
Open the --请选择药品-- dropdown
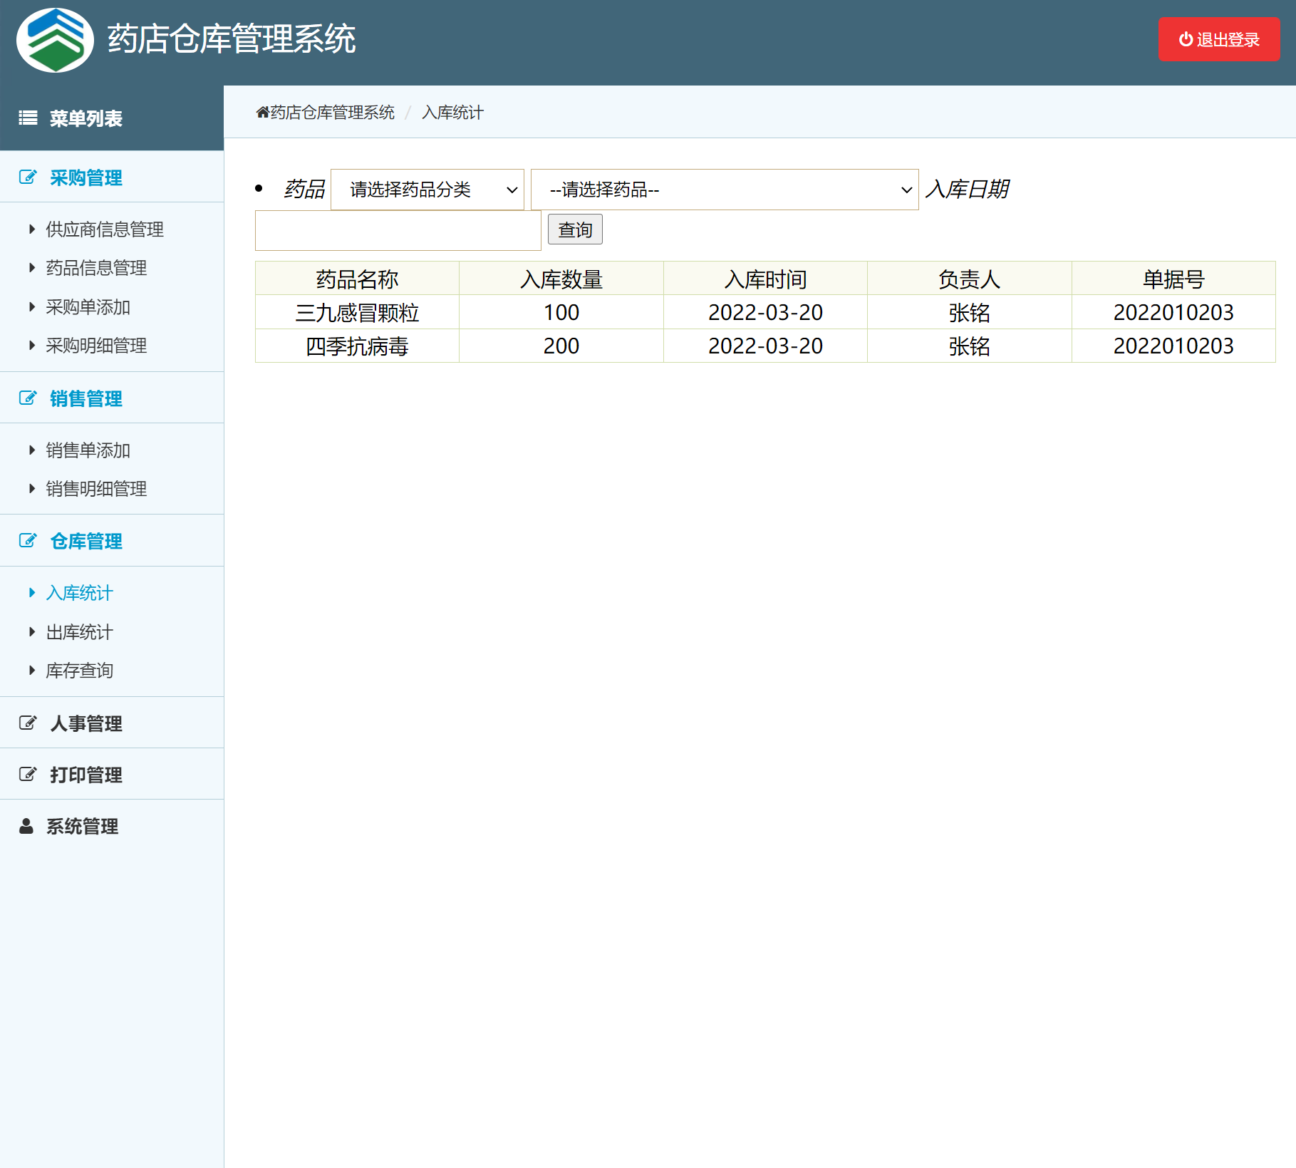[x=723, y=190]
